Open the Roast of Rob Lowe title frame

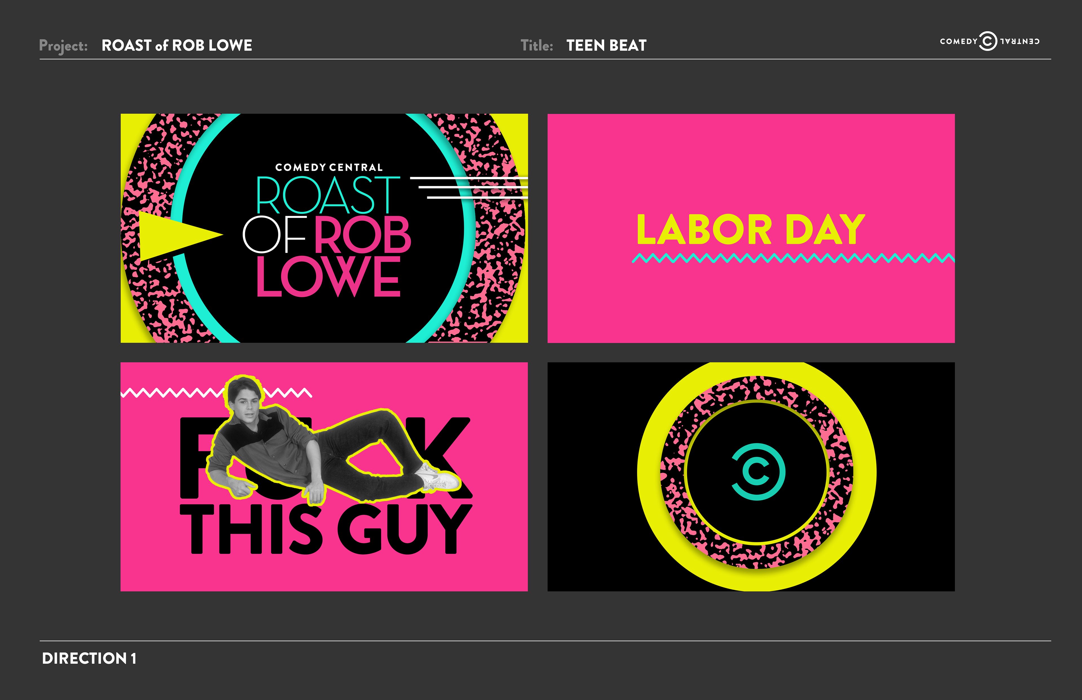click(324, 228)
